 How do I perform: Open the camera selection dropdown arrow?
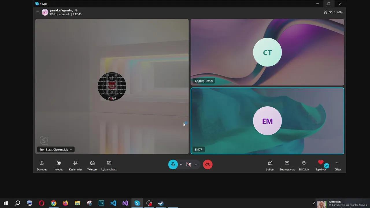click(x=196, y=164)
